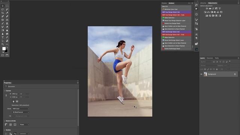This screenshot has width=240, height=135.
Task: Toggle rulers in Rulers & Grids
Action: click(6, 124)
